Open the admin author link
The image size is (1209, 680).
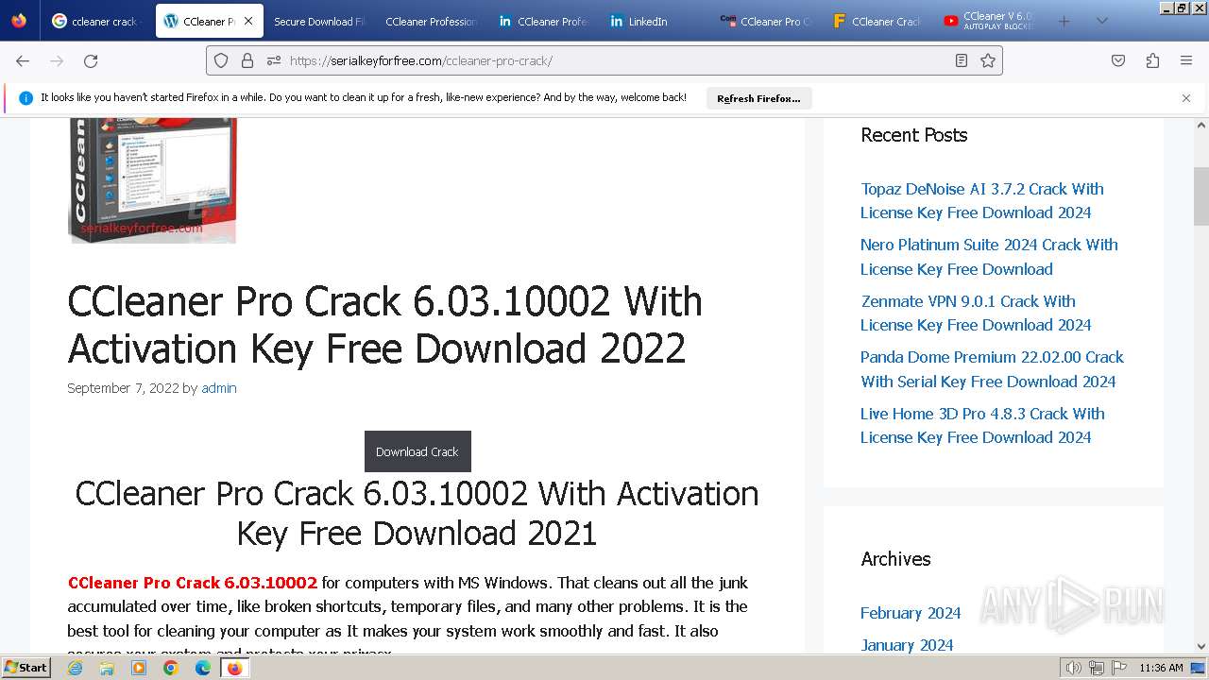coord(219,388)
